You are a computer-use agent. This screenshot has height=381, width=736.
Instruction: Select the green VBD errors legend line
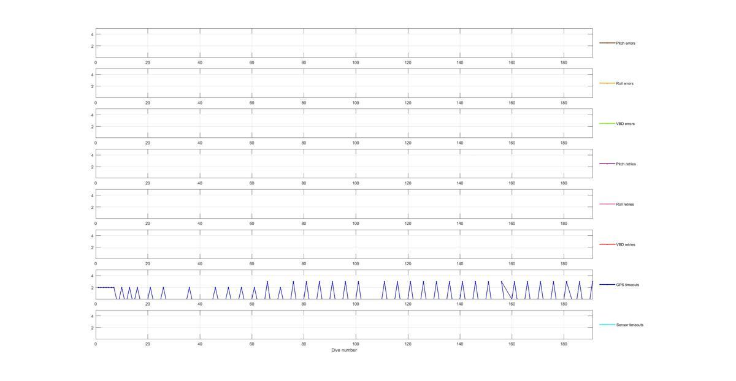tap(607, 124)
